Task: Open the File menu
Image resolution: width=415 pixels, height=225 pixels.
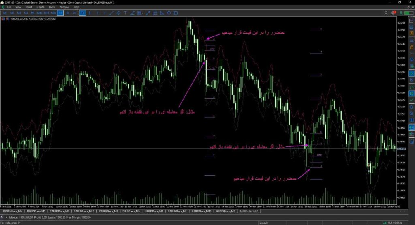Action: [9, 7]
